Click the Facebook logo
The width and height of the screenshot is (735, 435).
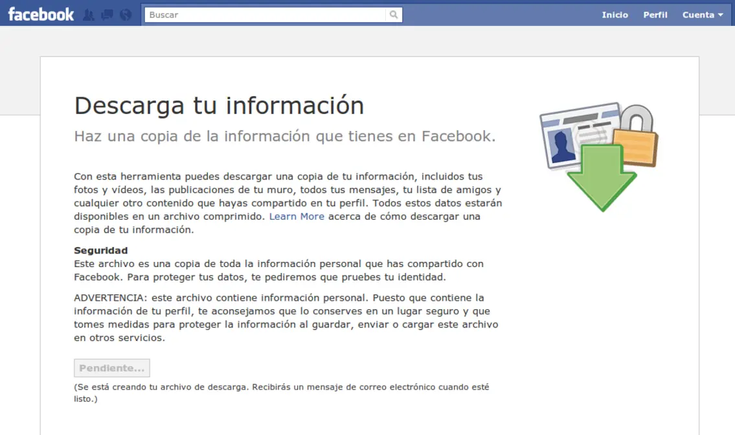click(41, 14)
